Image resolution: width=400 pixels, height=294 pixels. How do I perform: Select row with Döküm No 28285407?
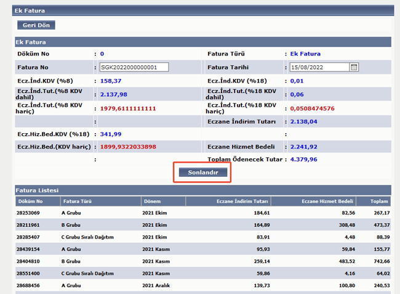point(203,237)
